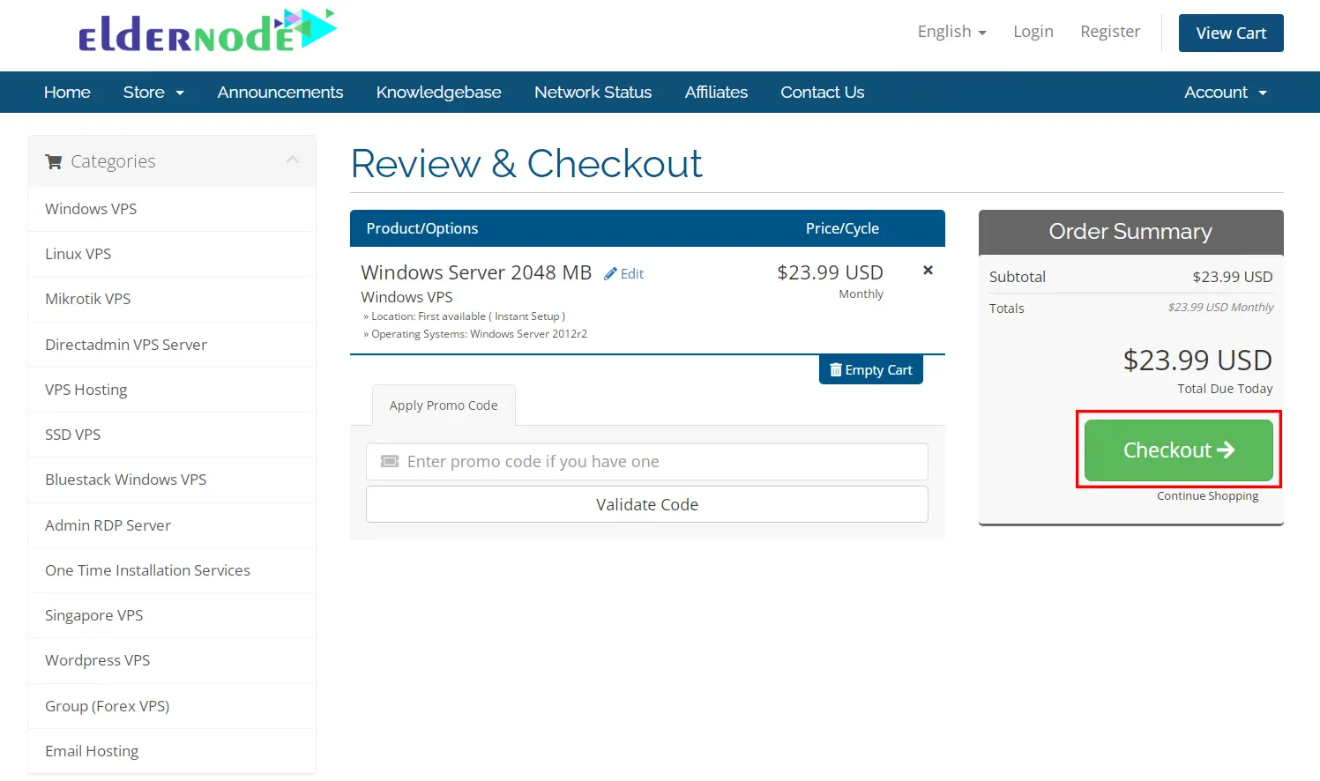Click the green Checkout arrow button

tap(1178, 450)
